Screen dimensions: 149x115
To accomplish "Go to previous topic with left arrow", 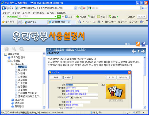I will [134, 51].
